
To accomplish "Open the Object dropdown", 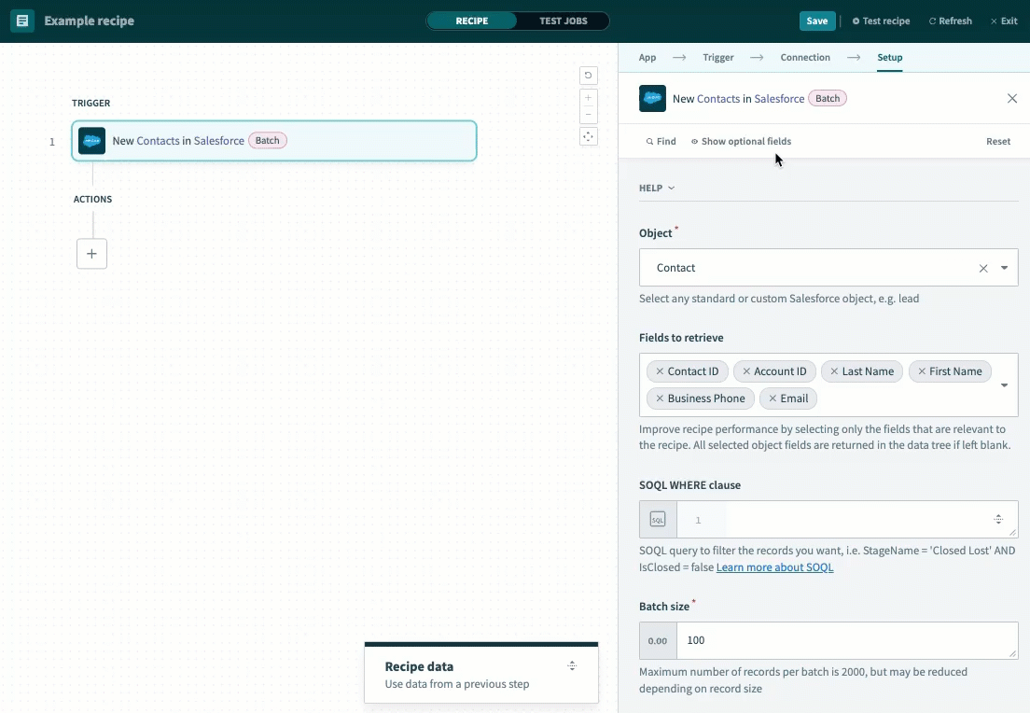I will click(x=1005, y=268).
